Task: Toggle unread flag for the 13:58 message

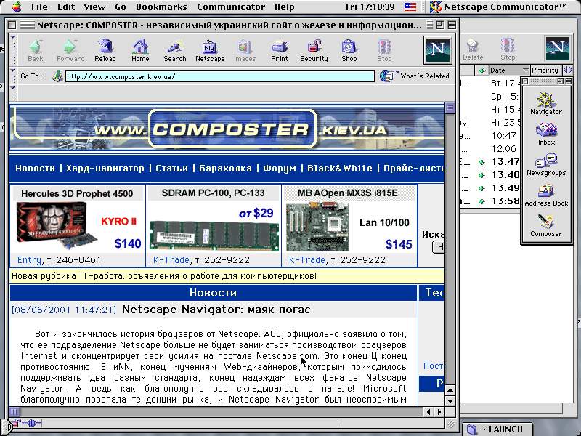Action: (482, 201)
